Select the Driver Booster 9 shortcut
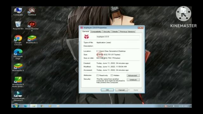Viewport: 203px width, 114px height. point(32,26)
